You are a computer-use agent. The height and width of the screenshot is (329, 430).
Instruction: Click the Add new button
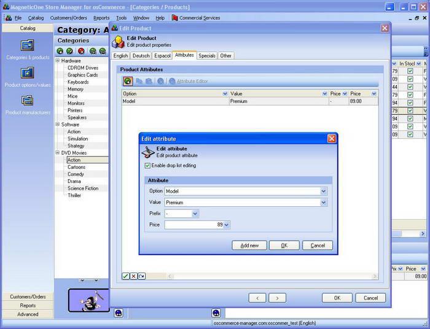(x=249, y=246)
